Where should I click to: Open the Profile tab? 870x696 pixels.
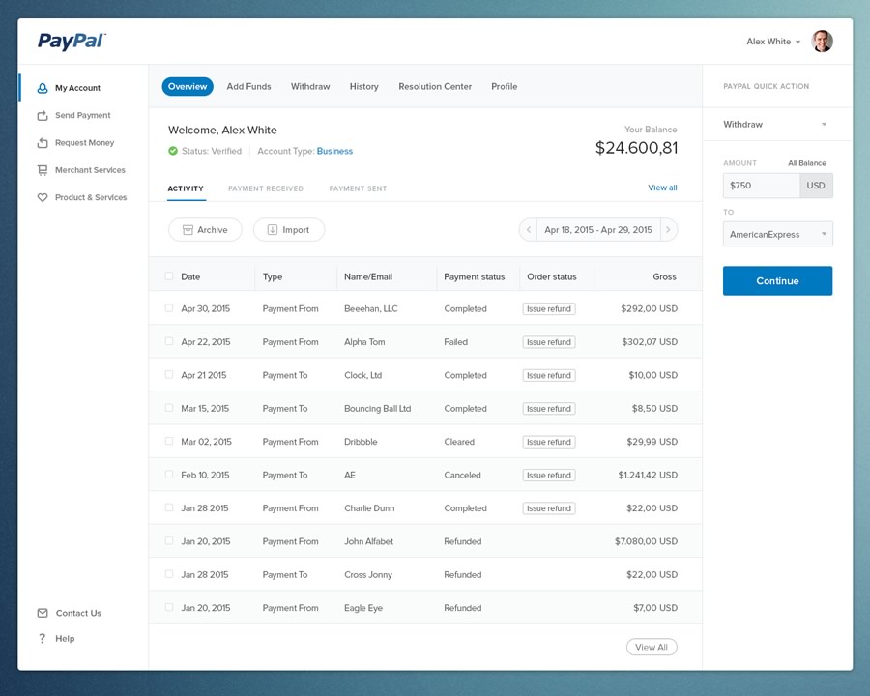[505, 87]
